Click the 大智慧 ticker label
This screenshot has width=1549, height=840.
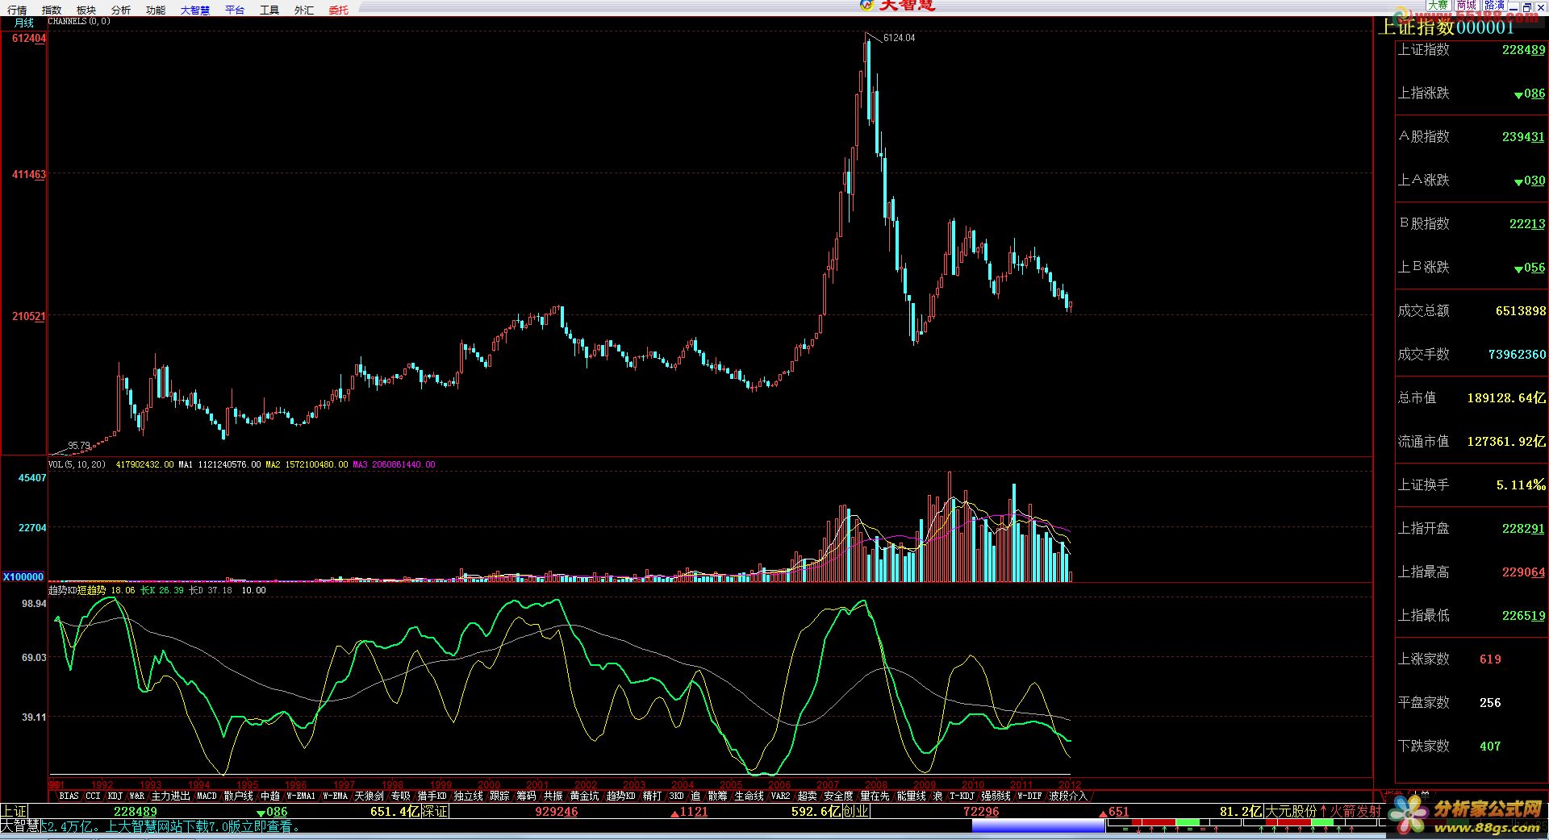pos(20,826)
